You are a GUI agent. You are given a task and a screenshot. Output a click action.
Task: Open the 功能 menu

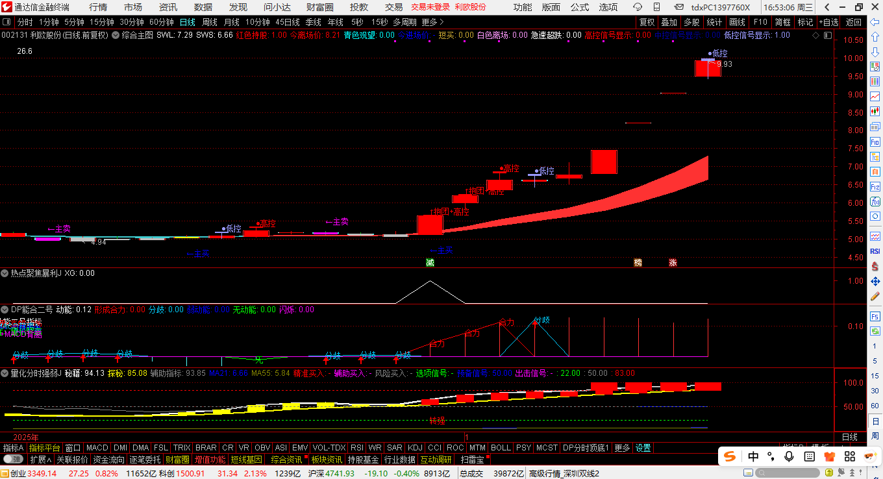pyautogui.click(x=523, y=7)
